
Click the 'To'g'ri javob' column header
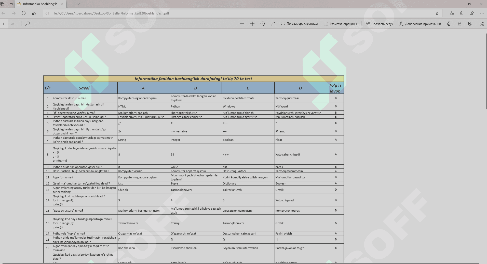[335, 88]
